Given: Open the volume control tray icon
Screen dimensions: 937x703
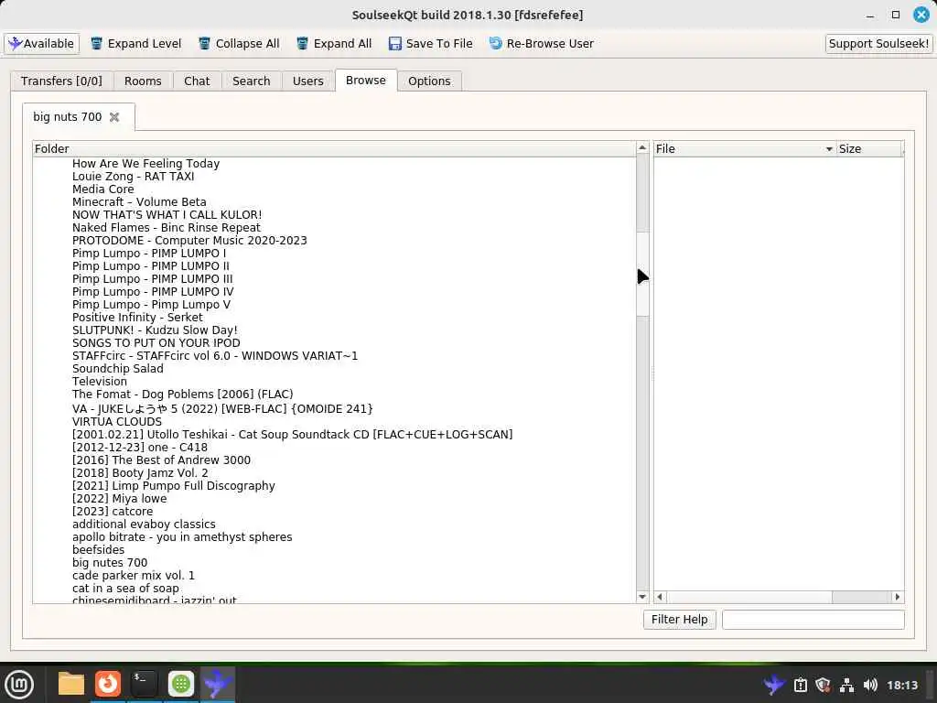Looking at the screenshot, I should [x=870, y=685].
